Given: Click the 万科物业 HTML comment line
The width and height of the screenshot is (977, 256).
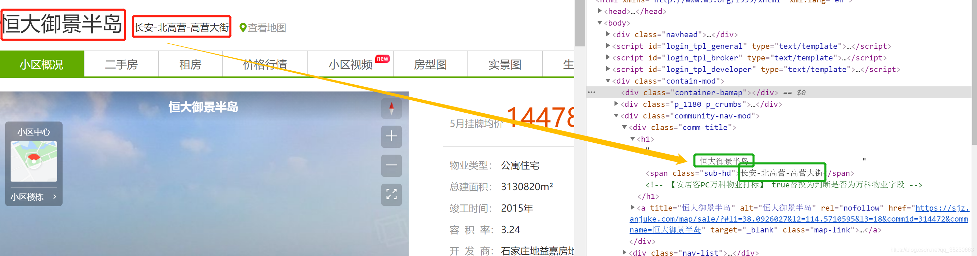Looking at the screenshot, I should point(783,185).
